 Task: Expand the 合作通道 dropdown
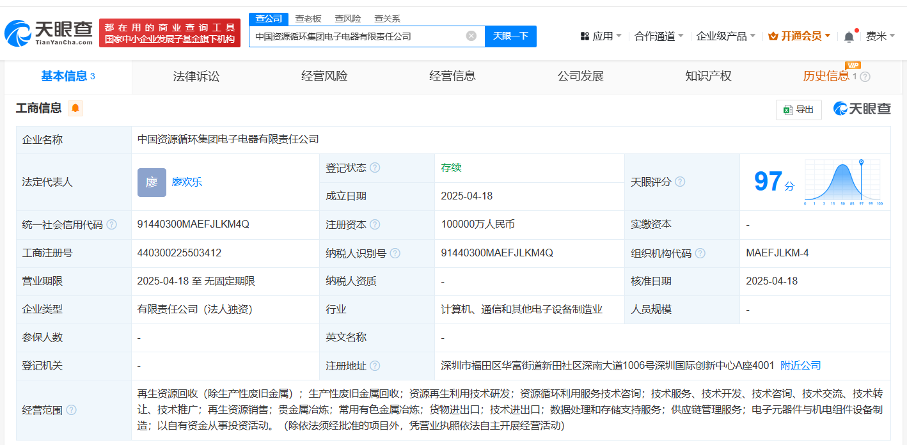pyautogui.click(x=659, y=36)
